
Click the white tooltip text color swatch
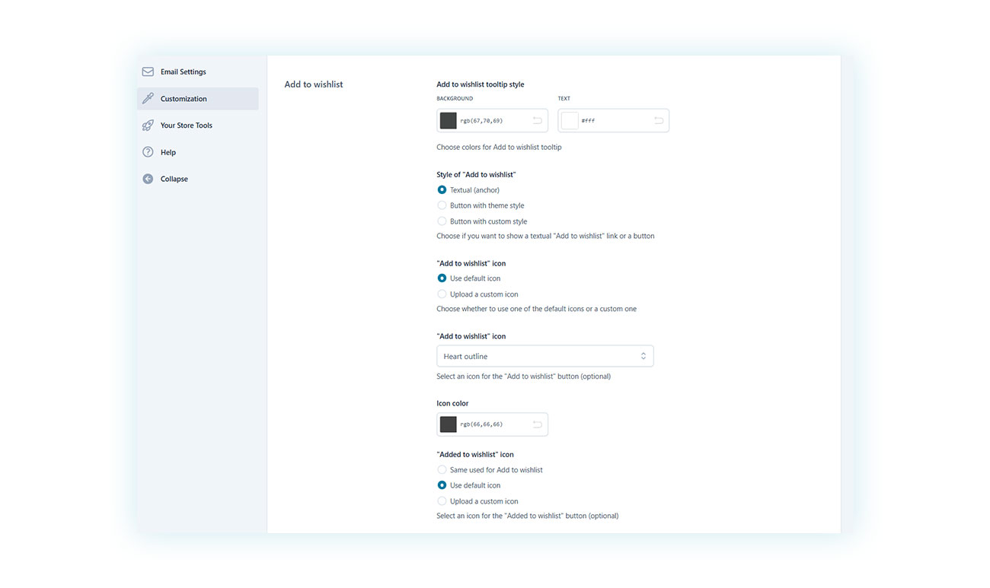(570, 121)
